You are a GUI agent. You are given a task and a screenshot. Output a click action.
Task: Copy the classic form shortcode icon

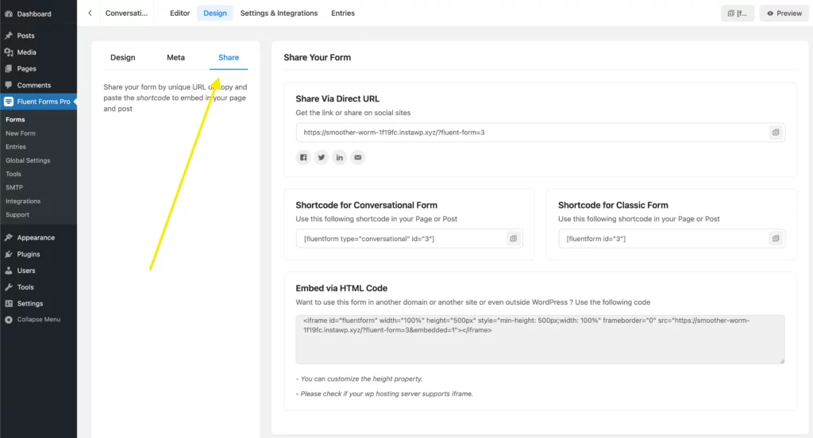click(x=775, y=238)
